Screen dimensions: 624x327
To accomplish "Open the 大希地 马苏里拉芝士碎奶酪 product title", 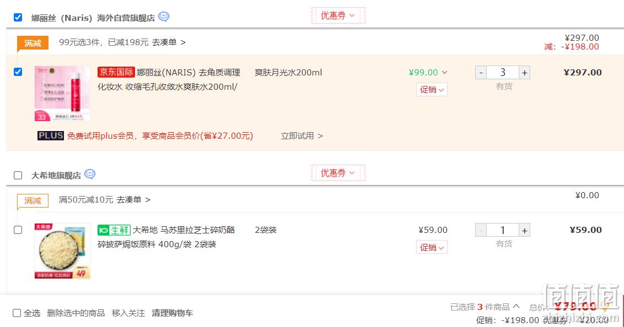I will [x=166, y=237].
